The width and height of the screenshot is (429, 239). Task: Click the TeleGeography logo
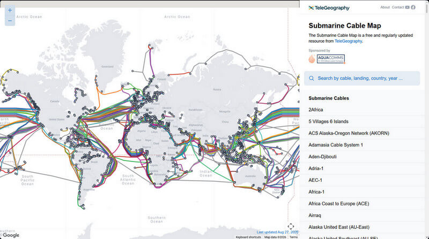(329, 8)
